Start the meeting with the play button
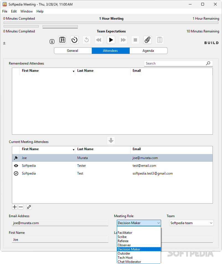 coord(111,40)
